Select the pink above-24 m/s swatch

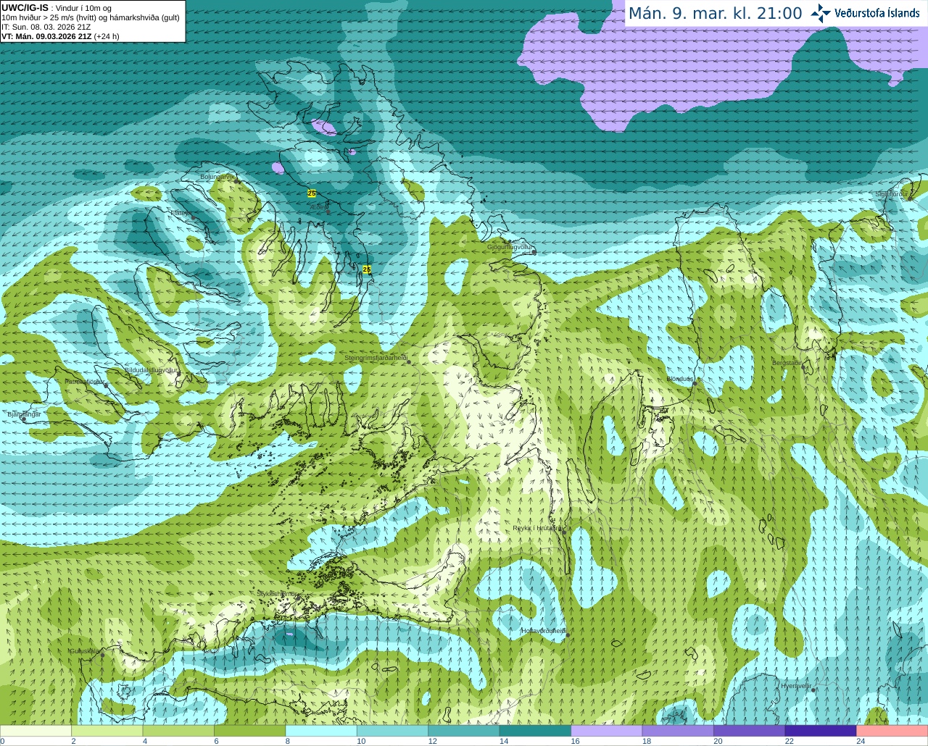tap(892, 732)
